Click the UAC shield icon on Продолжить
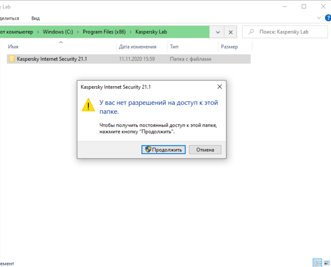 tap(148, 149)
